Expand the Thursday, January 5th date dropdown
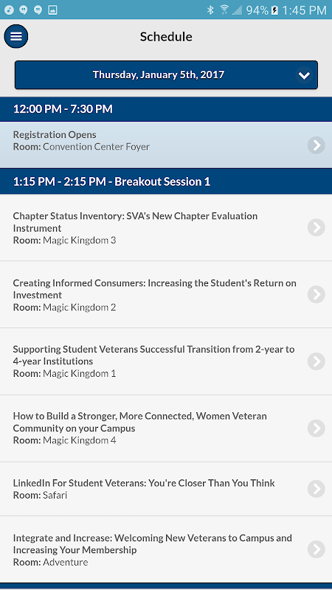332x590 pixels. [166, 75]
